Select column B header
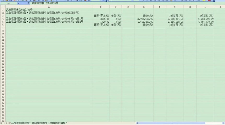Viewport: 225px width, 125px height. point(101,7)
